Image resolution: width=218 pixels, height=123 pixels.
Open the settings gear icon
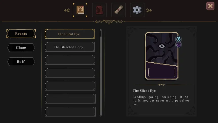click(x=137, y=10)
